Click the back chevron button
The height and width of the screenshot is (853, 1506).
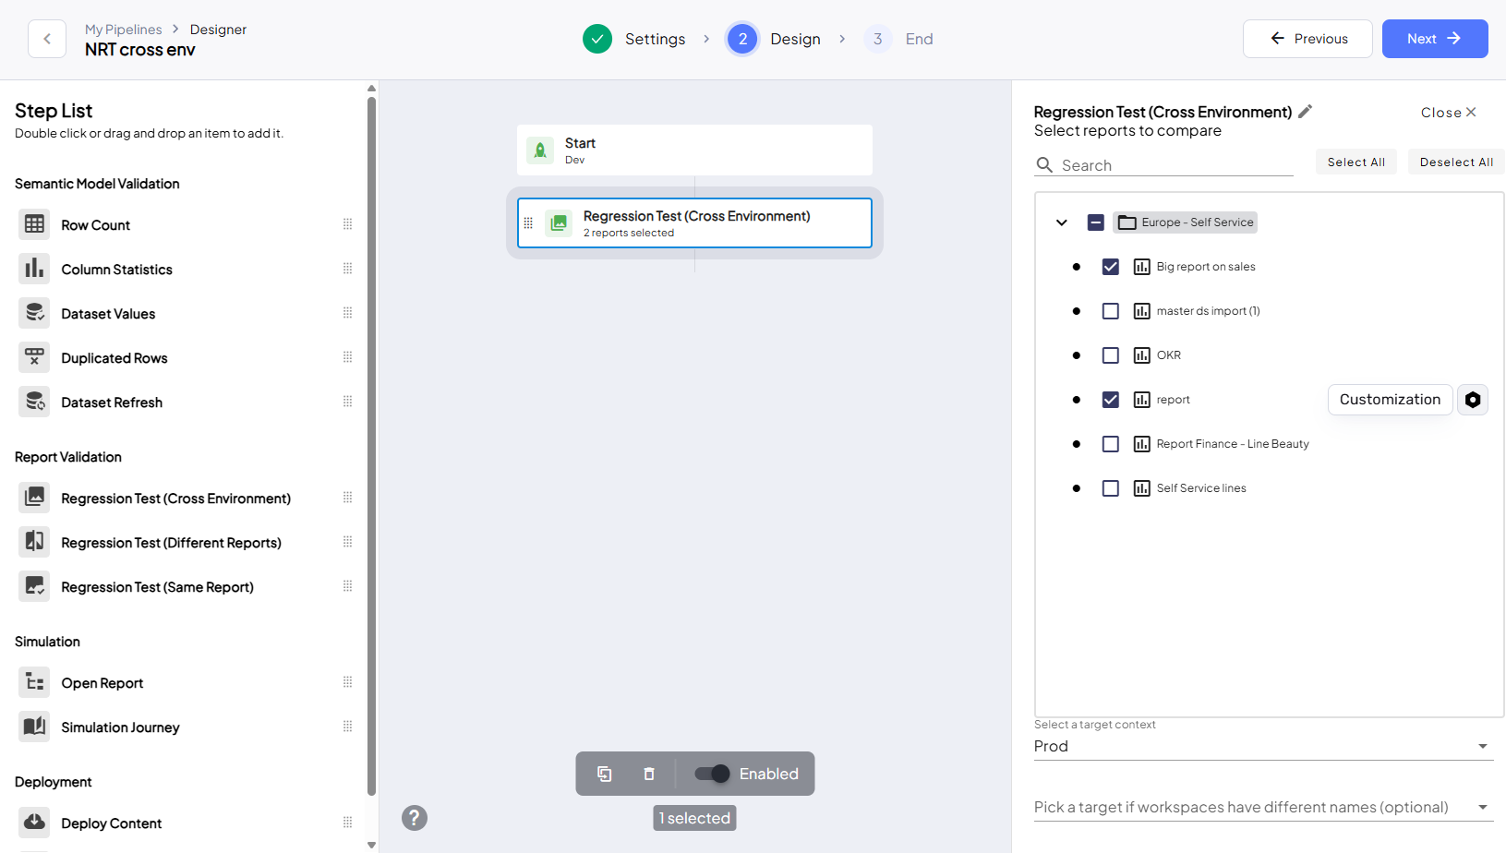click(x=47, y=39)
